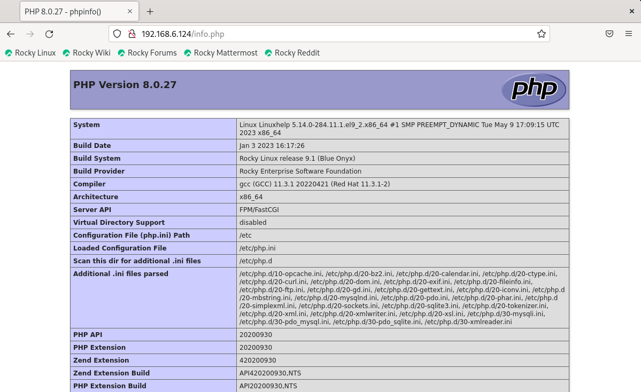Open the Firefox application menu

[629, 34]
